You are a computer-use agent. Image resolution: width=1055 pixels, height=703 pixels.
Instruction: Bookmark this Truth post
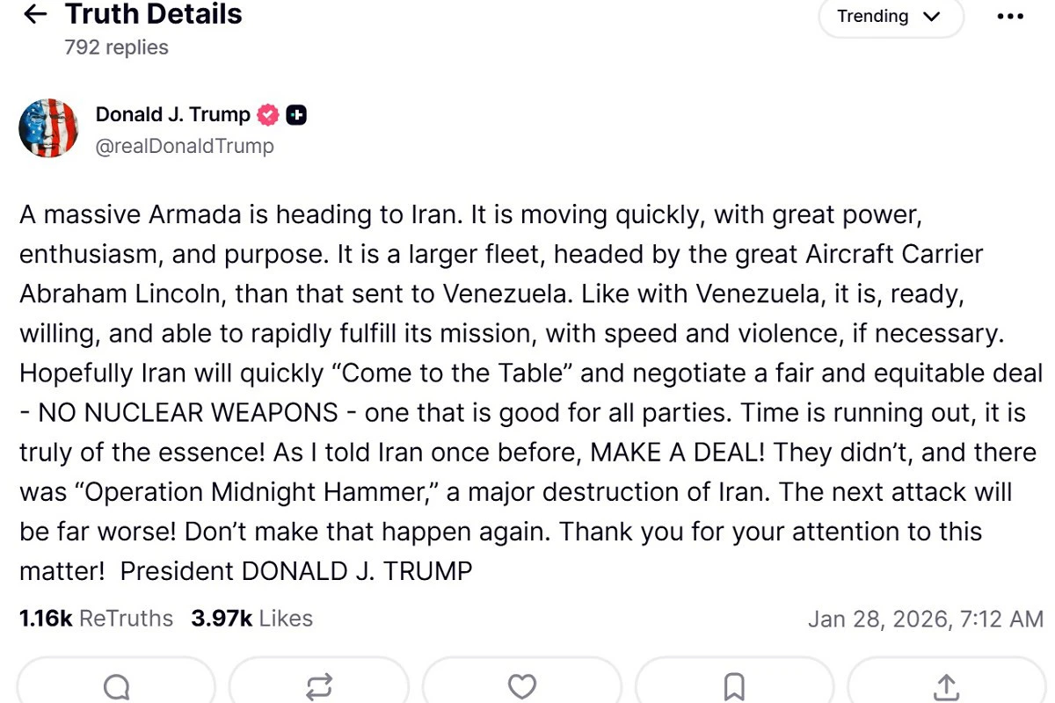coord(734,686)
